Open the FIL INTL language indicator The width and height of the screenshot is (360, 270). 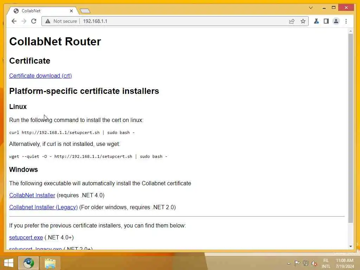[326, 263]
